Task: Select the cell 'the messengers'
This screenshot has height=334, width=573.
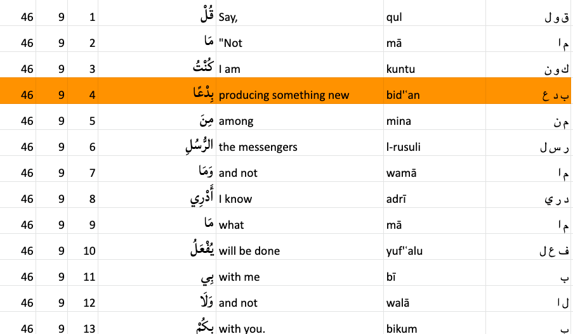Action: coord(258,147)
